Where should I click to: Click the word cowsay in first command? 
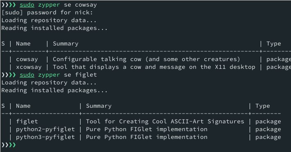click(86, 5)
